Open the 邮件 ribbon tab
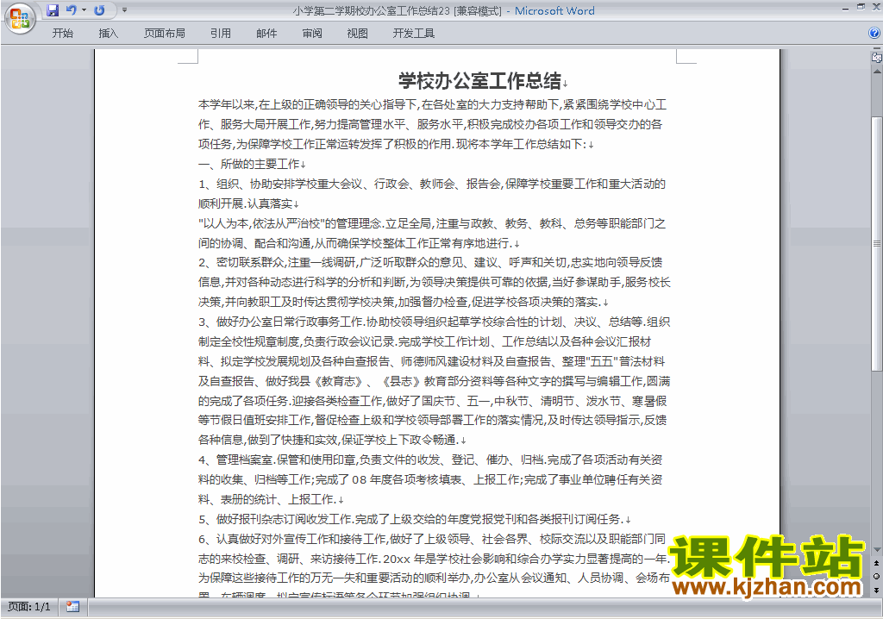 pyautogui.click(x=266, y=34)
